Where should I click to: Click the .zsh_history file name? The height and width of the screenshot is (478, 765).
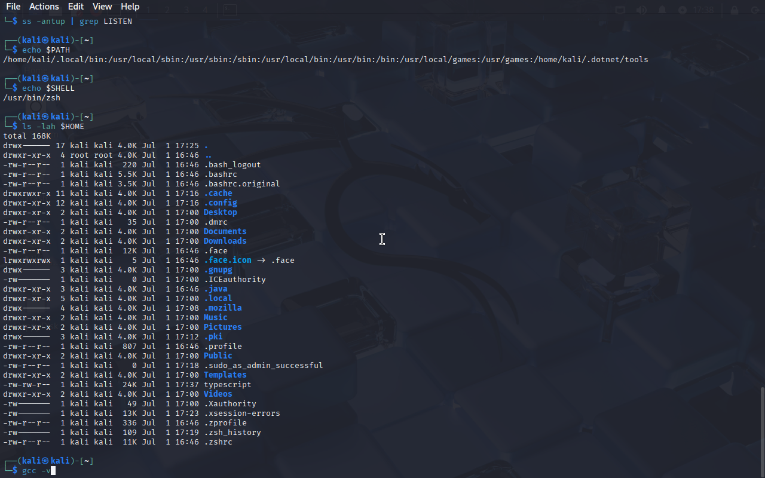tap(232, 433)
